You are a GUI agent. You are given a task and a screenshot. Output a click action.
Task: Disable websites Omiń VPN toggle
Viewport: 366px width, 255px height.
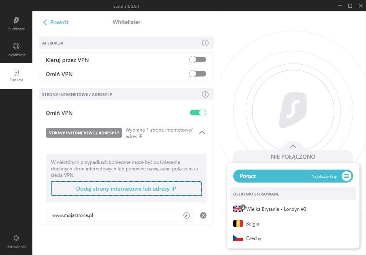point(198,113)
